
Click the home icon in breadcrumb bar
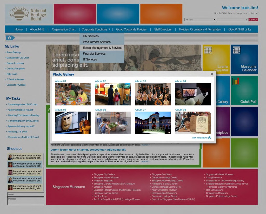coord(9,38)
